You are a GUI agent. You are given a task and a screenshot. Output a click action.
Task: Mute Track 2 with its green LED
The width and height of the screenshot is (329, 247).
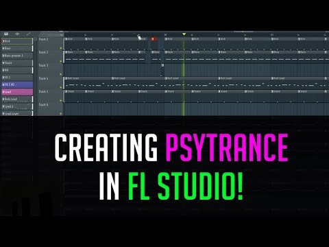(61, 61)
